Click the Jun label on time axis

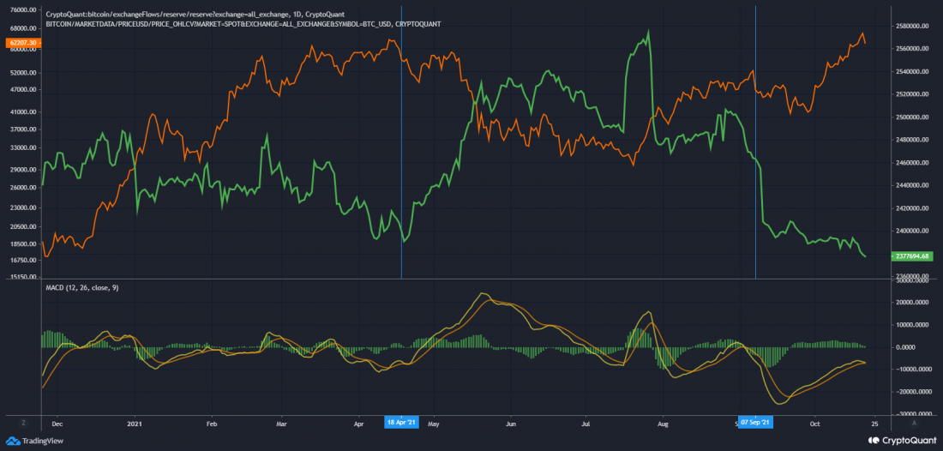(510, 423)
